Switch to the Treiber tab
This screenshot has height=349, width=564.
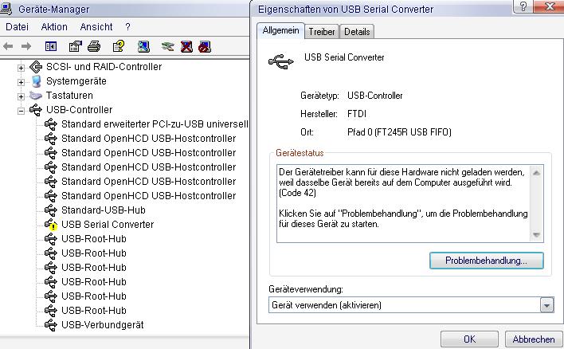tap(322, 32)
